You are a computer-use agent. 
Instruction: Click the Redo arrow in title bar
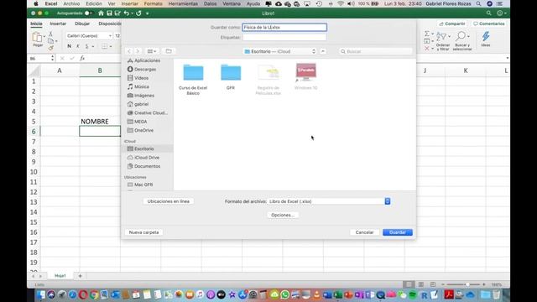tap(138, 13)
